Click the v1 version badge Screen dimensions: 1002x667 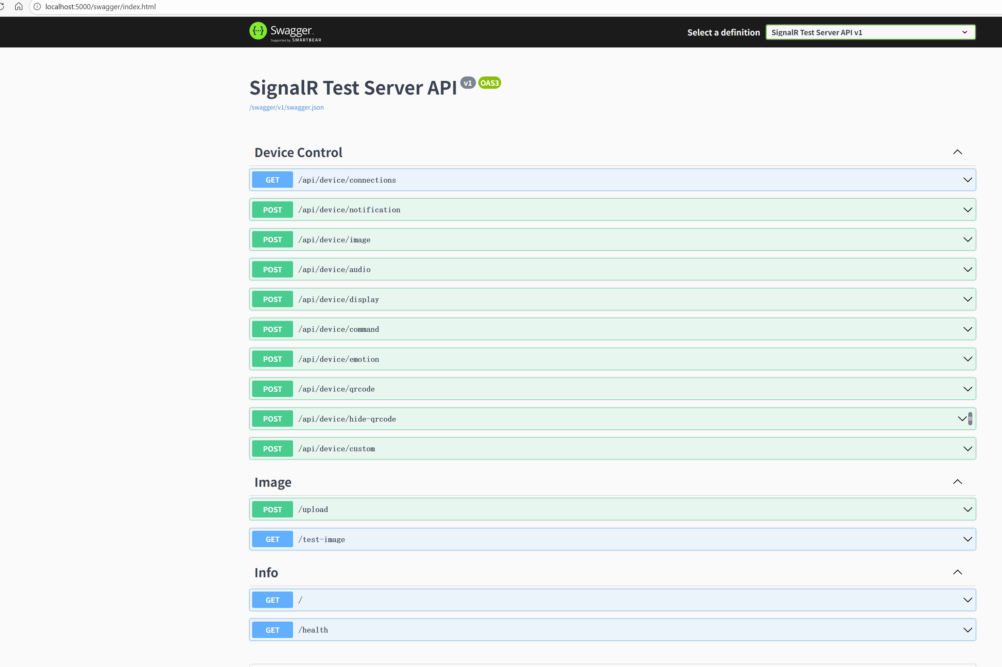click(x=468, y=83)
